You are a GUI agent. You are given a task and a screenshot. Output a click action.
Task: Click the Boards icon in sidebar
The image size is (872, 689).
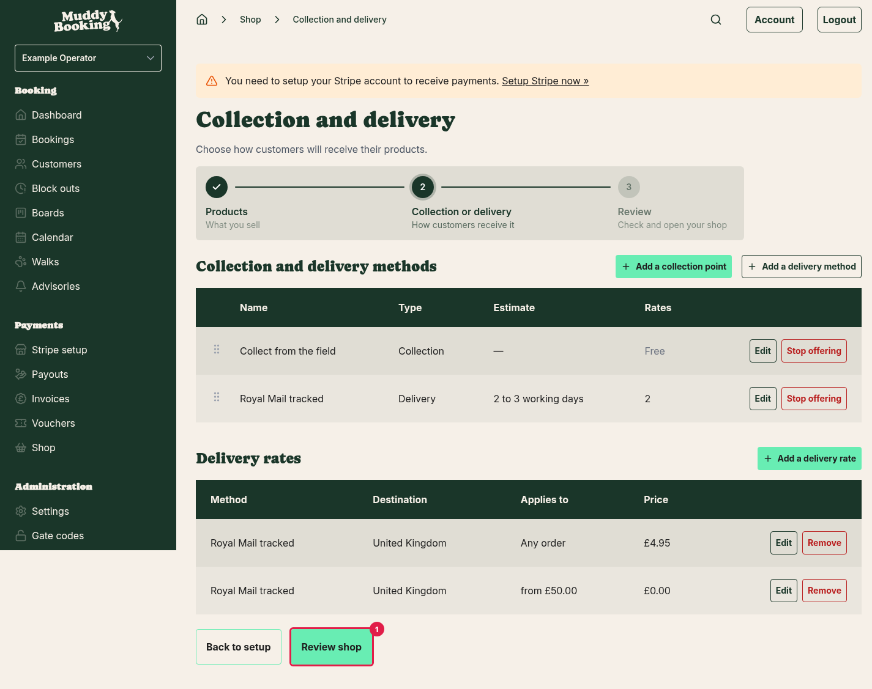point(21,213)
